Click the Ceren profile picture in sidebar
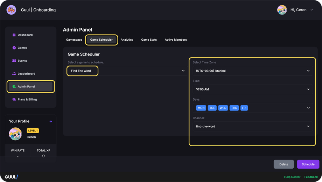322x182 pixels. click(15, 134)
